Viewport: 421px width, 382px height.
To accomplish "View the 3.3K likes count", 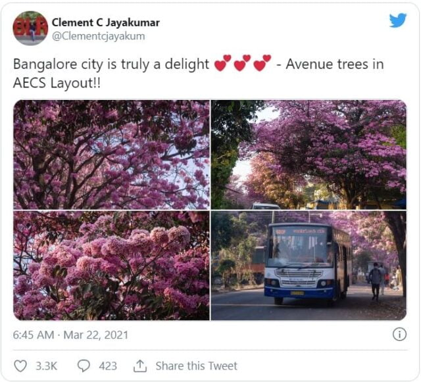I will pyautogui.click(x=47, y=366).
